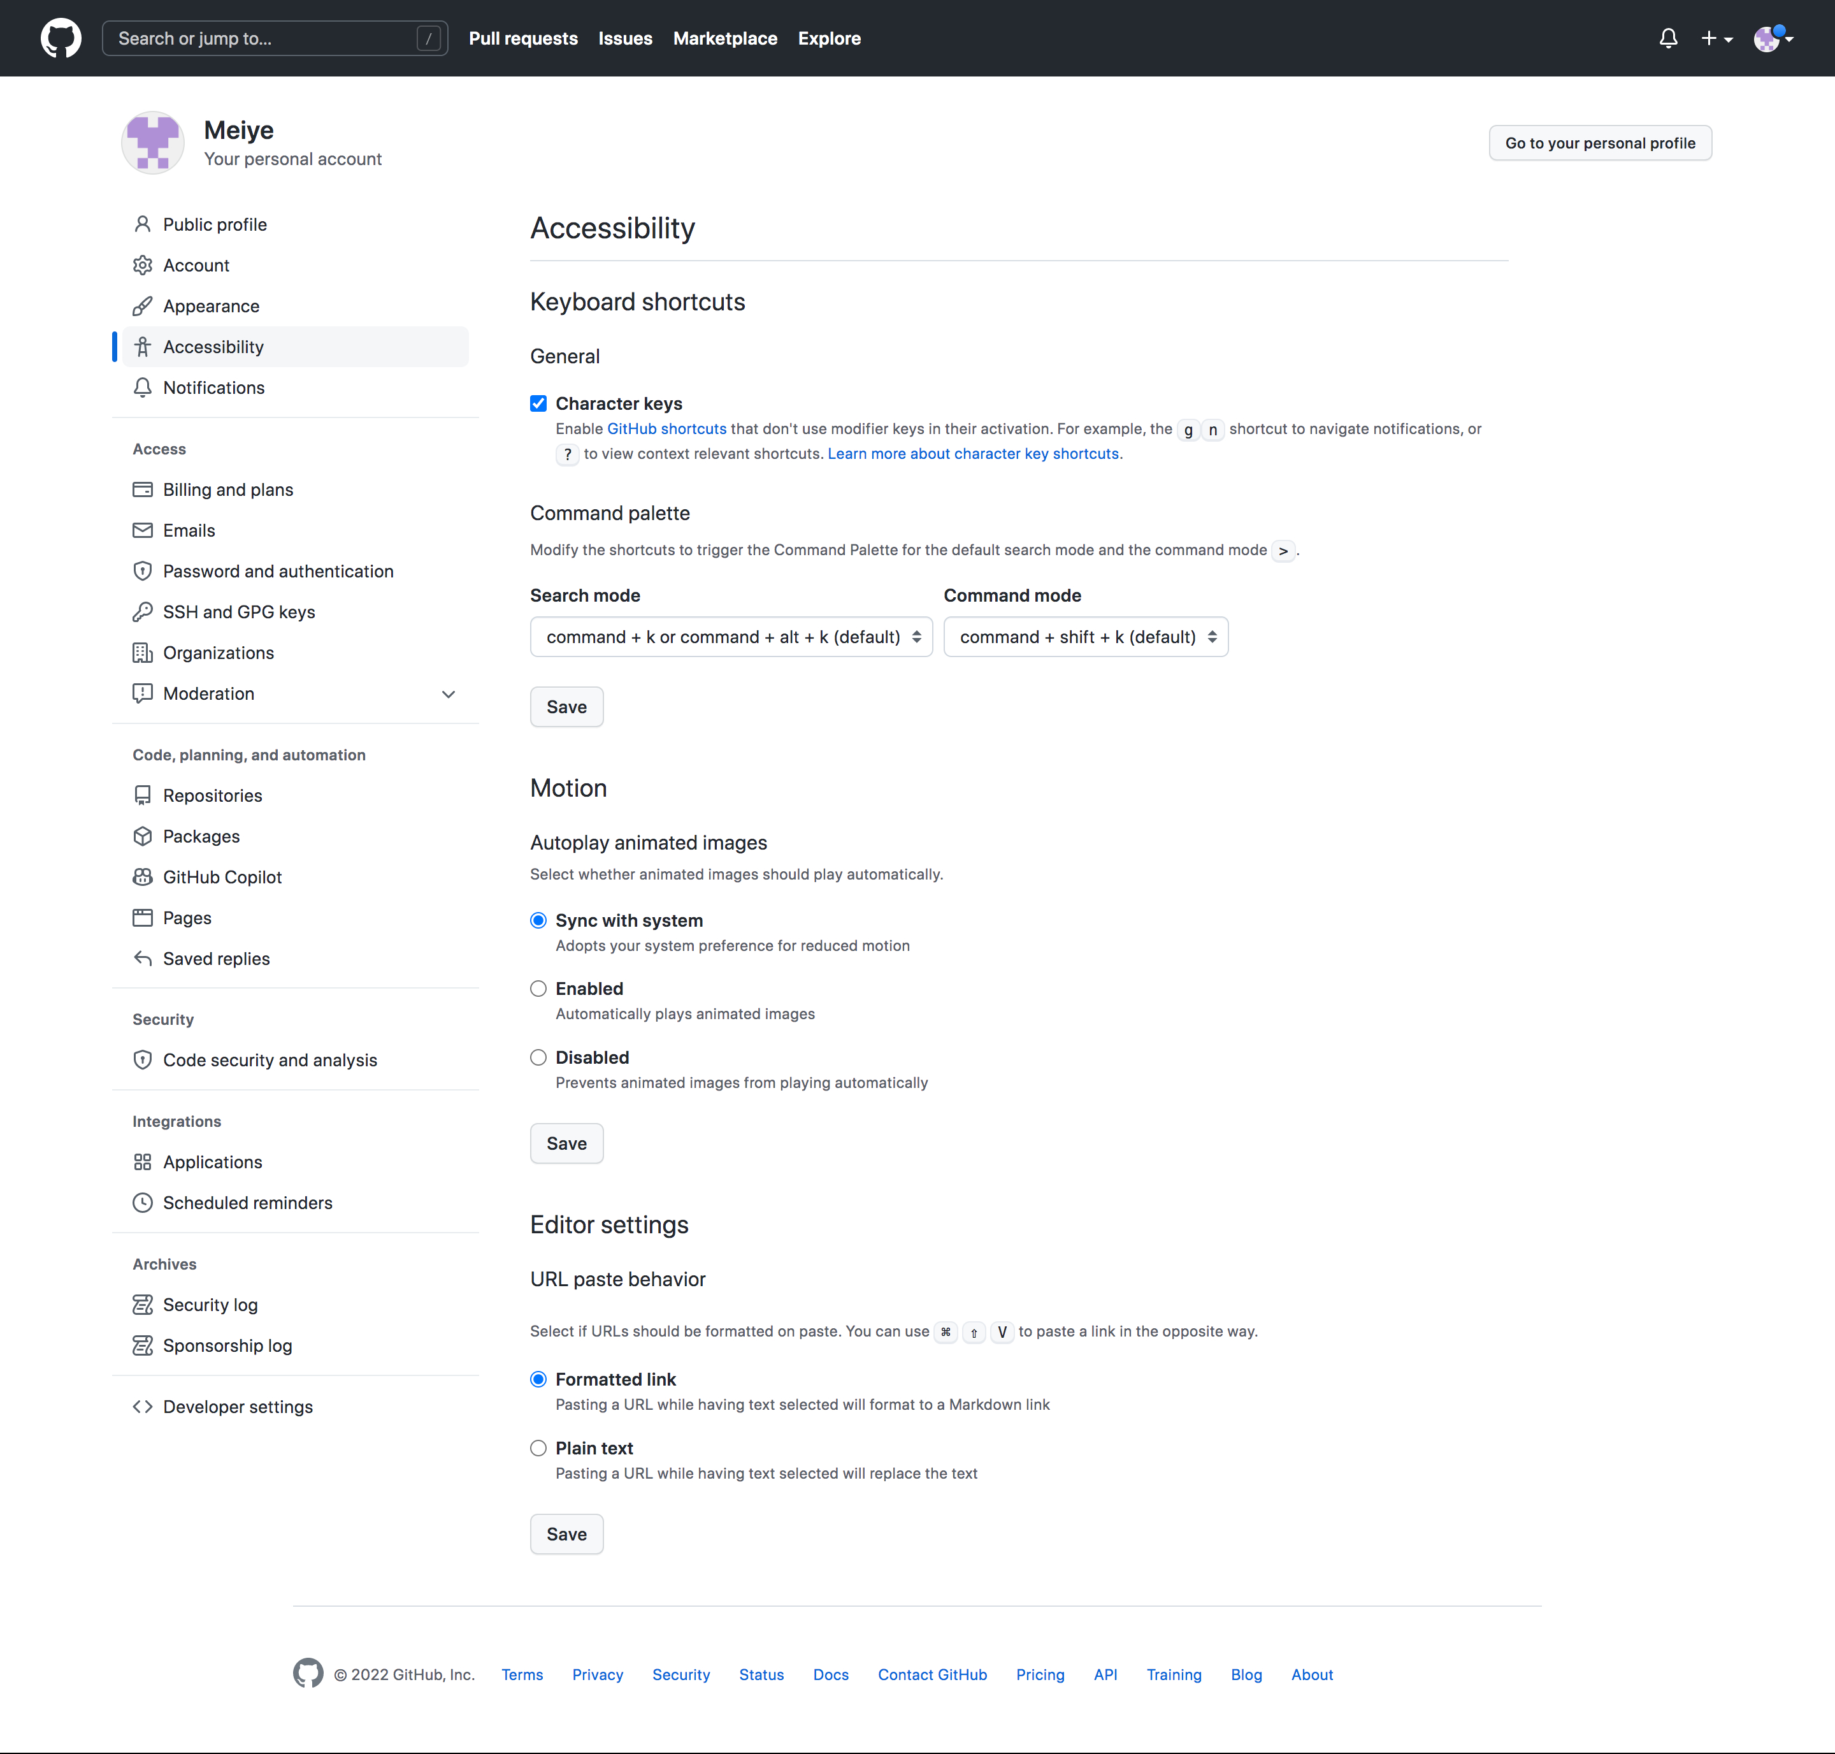Click the Account gear icon
This screenshot has height=1754, width=1835.
coord(142,266)
